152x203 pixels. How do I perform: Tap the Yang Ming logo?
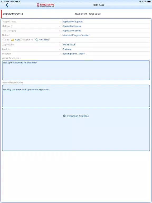pos(45,5)
